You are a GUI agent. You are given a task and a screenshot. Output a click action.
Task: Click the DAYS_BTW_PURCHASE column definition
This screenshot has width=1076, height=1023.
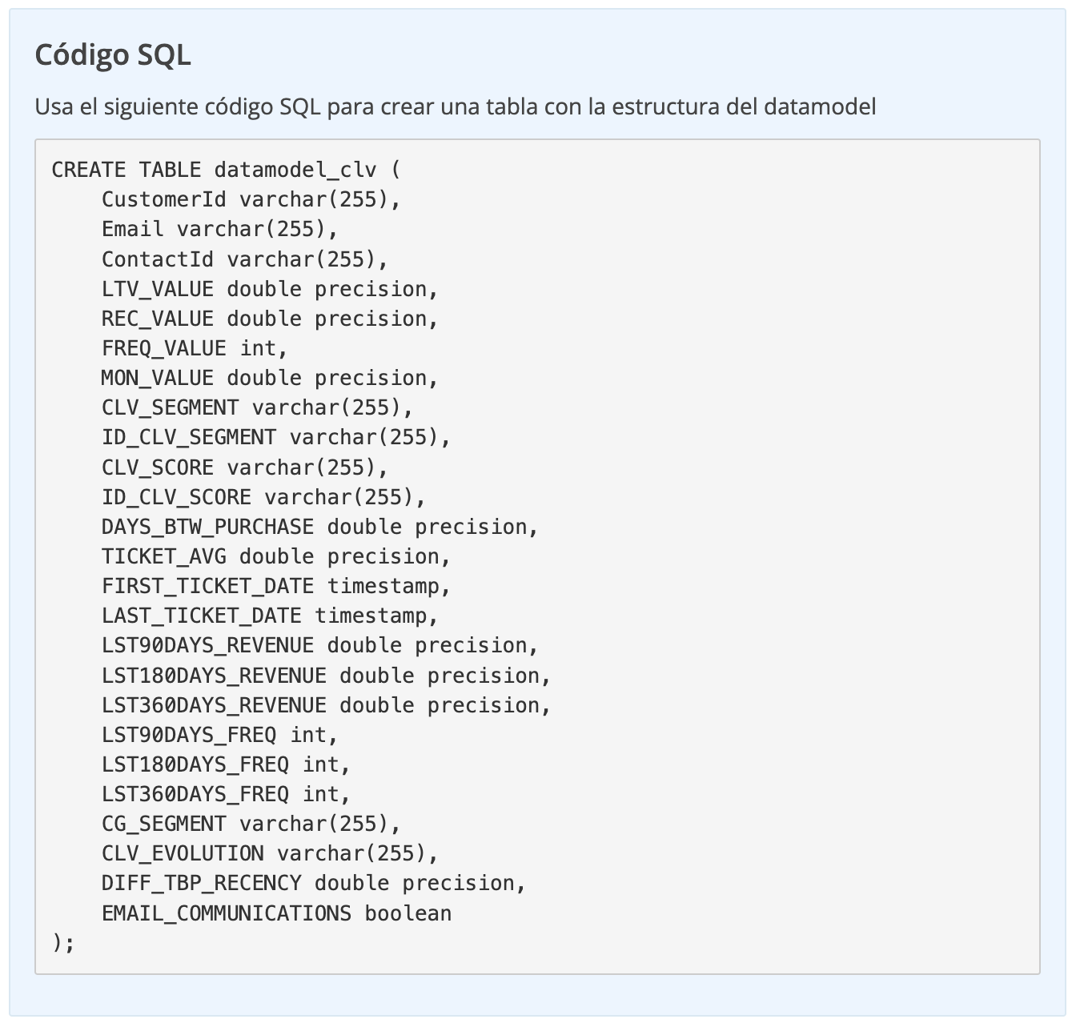click(319, 527)
